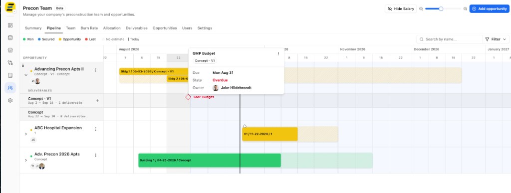Select the Concept - V1 deliverables row
Image resolution: width=511 pixels, height=193 pixels.
click(61, 101)
